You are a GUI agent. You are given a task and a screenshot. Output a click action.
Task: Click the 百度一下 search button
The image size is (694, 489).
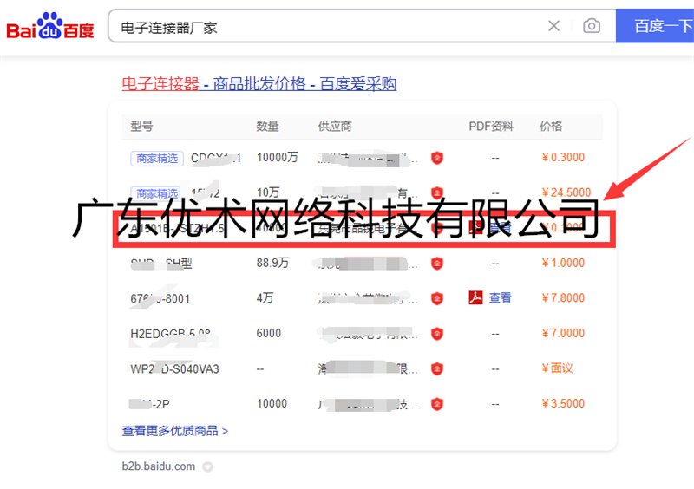(x=657, y=26)
